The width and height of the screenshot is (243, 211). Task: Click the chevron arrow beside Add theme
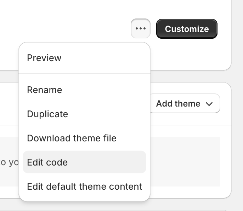point(209,104)
